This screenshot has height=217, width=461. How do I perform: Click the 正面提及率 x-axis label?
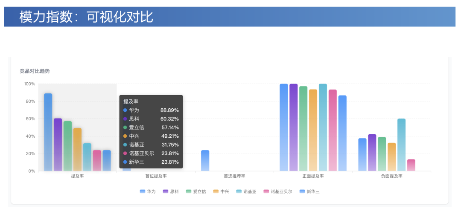pyautogui.click(x=313, y=176)
